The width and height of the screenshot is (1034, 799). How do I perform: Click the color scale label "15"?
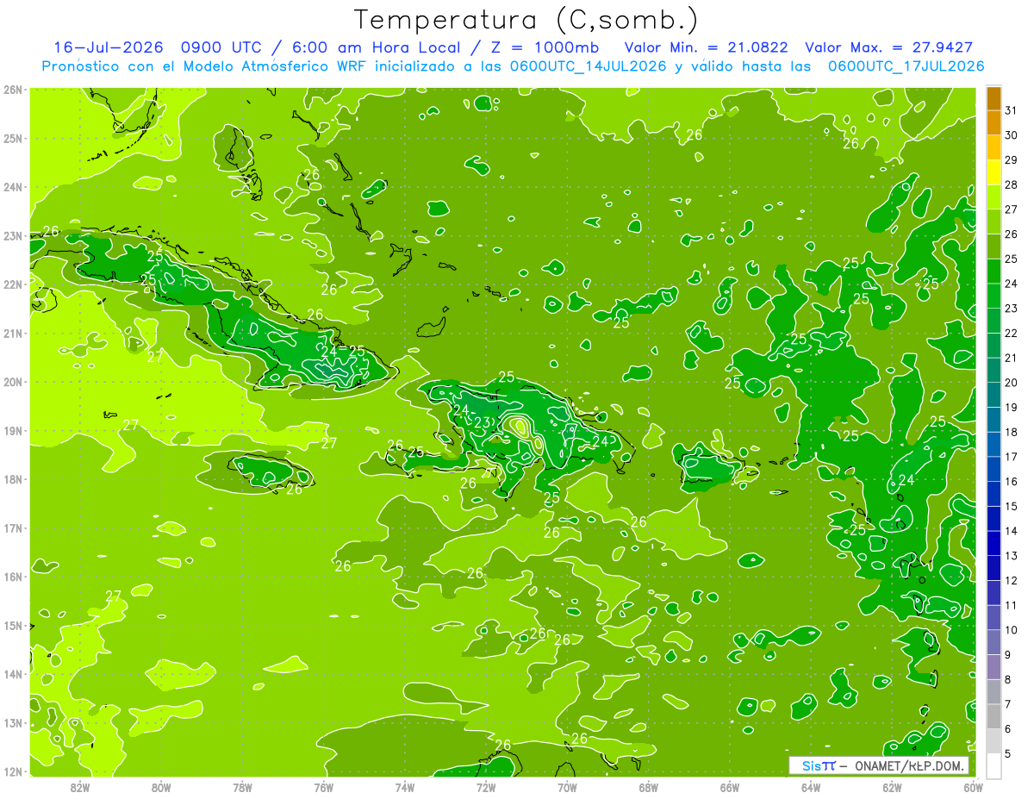(x=1011, y=506)
